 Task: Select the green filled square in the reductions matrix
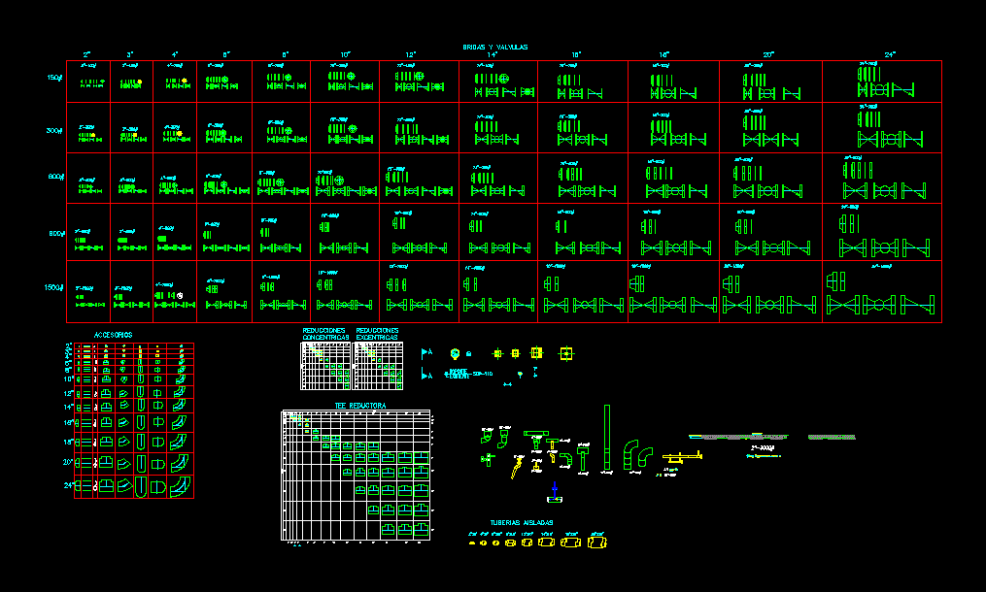(x=325, y=366)
